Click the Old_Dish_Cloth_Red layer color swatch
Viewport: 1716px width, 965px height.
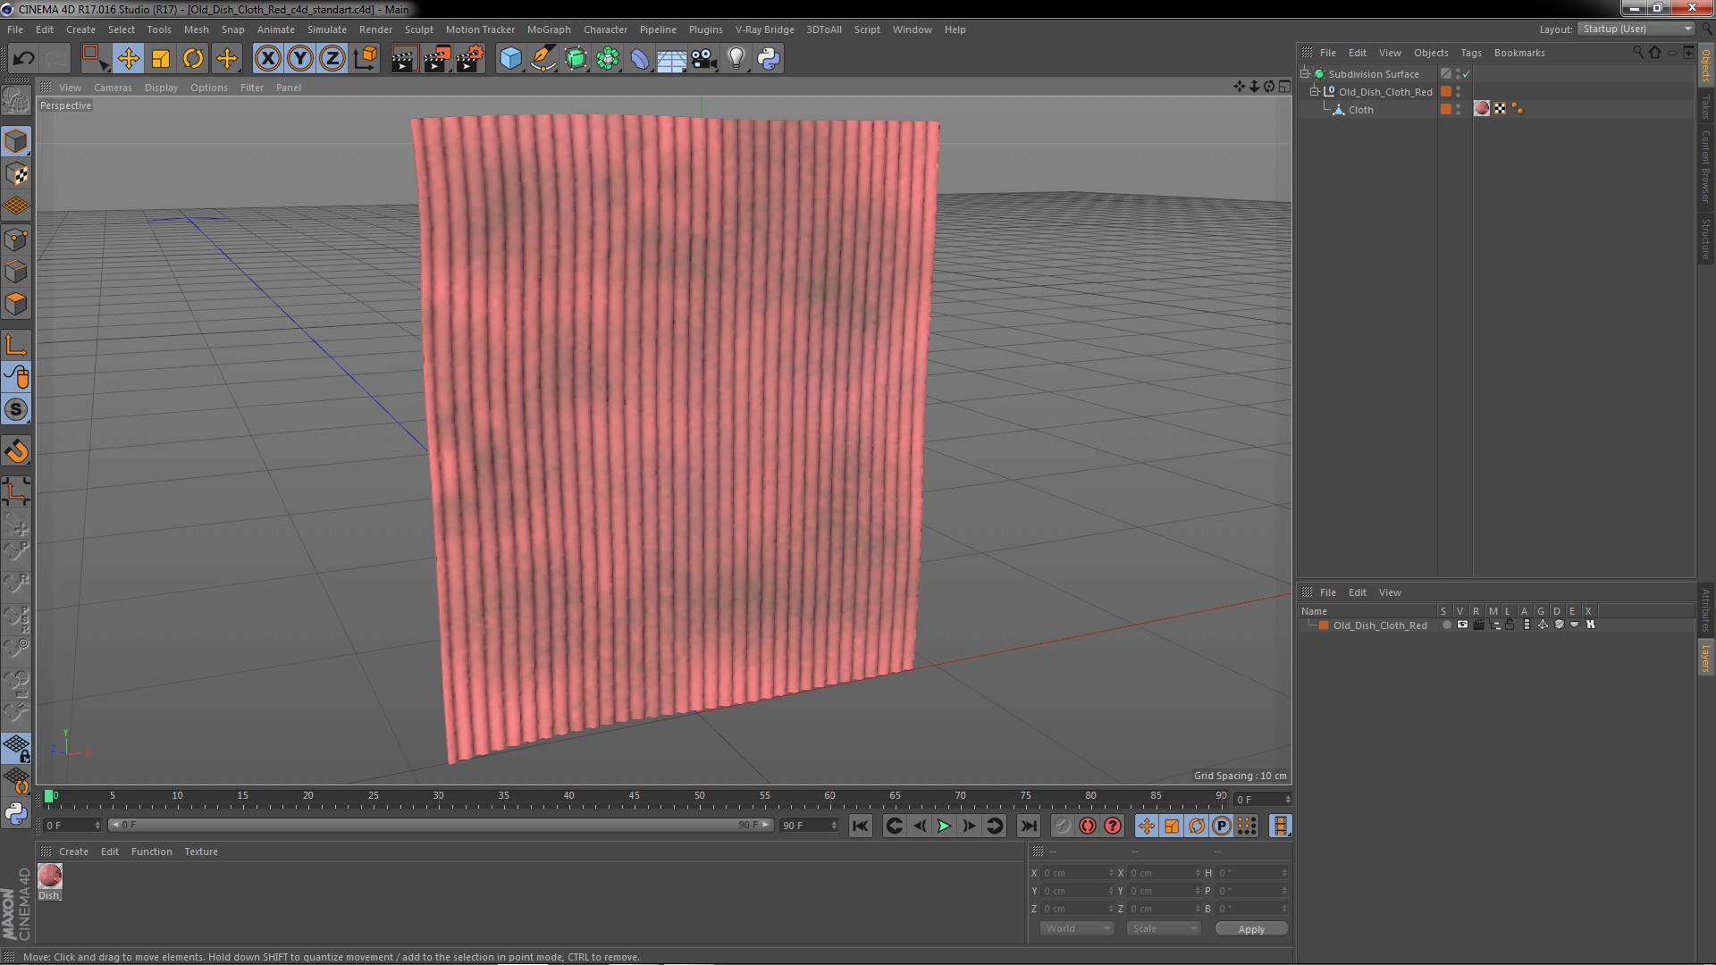coord(1324,625)
